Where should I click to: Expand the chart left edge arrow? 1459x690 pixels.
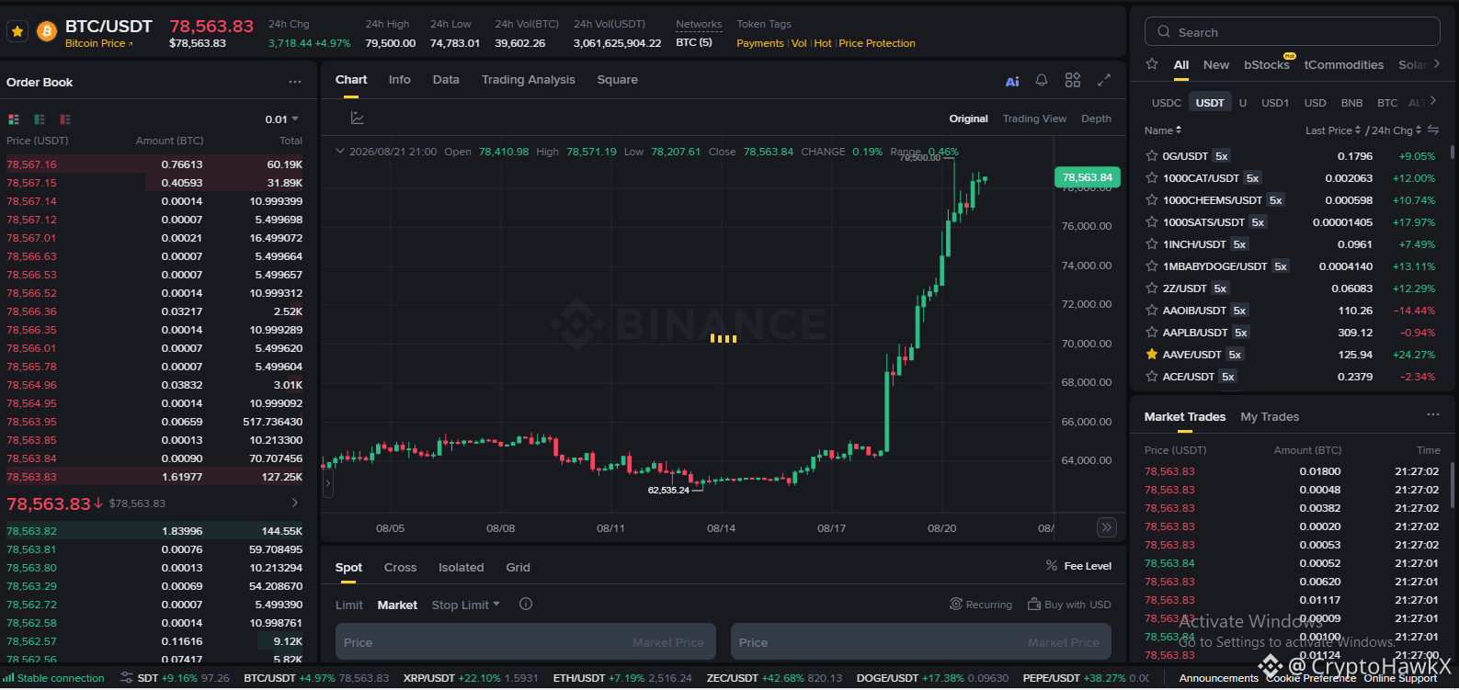328,483
